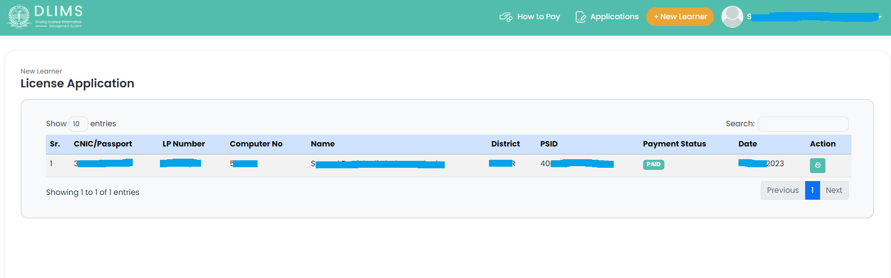
Task: Click the PAID status badge
Action: [653, 165]
